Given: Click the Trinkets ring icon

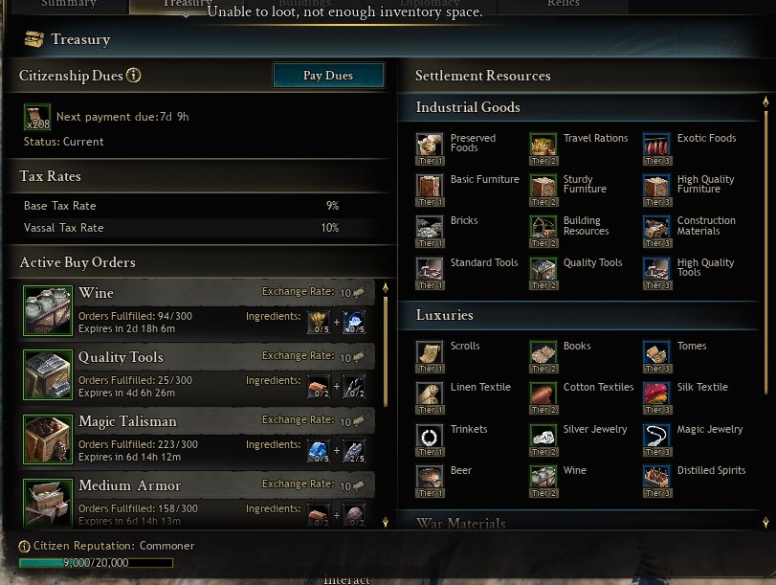Looking at the screenshot, I should click(429, 439).
